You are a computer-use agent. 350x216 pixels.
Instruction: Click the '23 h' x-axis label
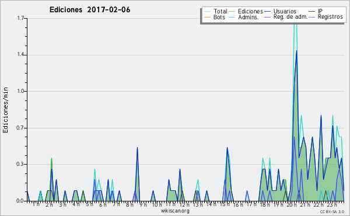(x=332, y=204)
